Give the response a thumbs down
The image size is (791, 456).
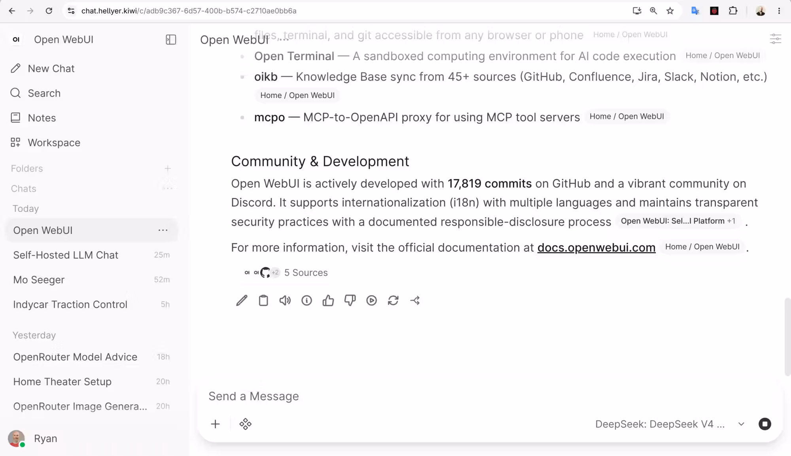(x=350, y=301)
